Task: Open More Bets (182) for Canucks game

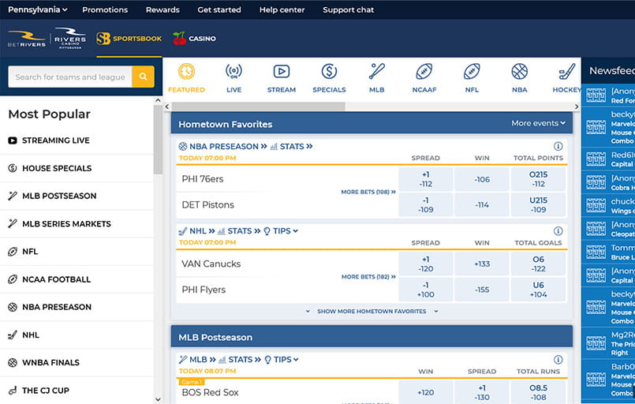Action: tap(368, 277)
